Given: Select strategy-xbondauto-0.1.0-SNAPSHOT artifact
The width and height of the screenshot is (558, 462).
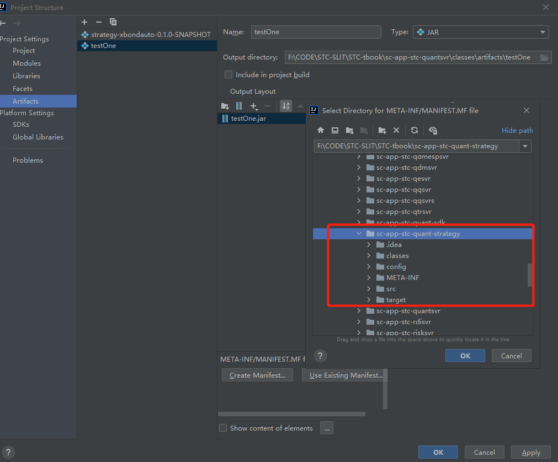Looking at the screenshot, I should click(x=147, y=35).
